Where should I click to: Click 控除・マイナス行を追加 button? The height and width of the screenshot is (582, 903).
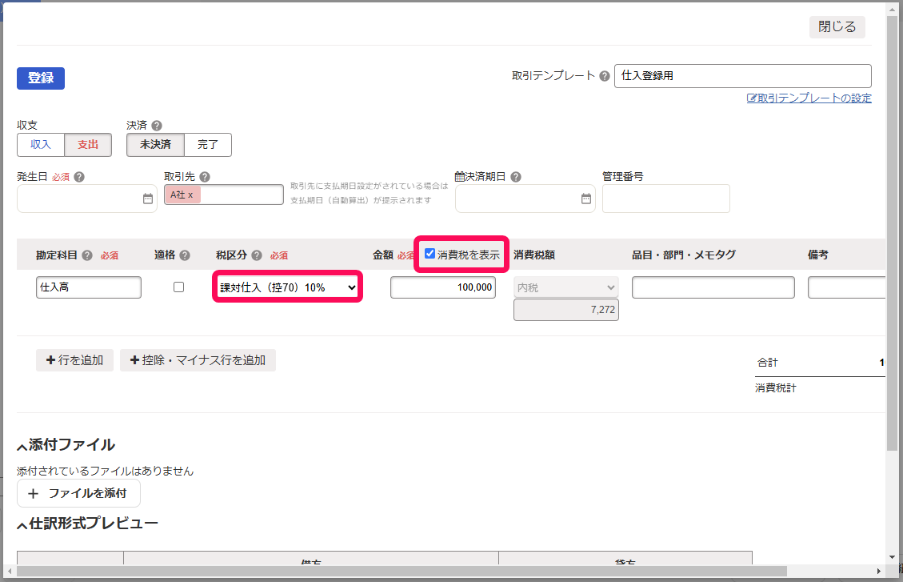[198, 360]
